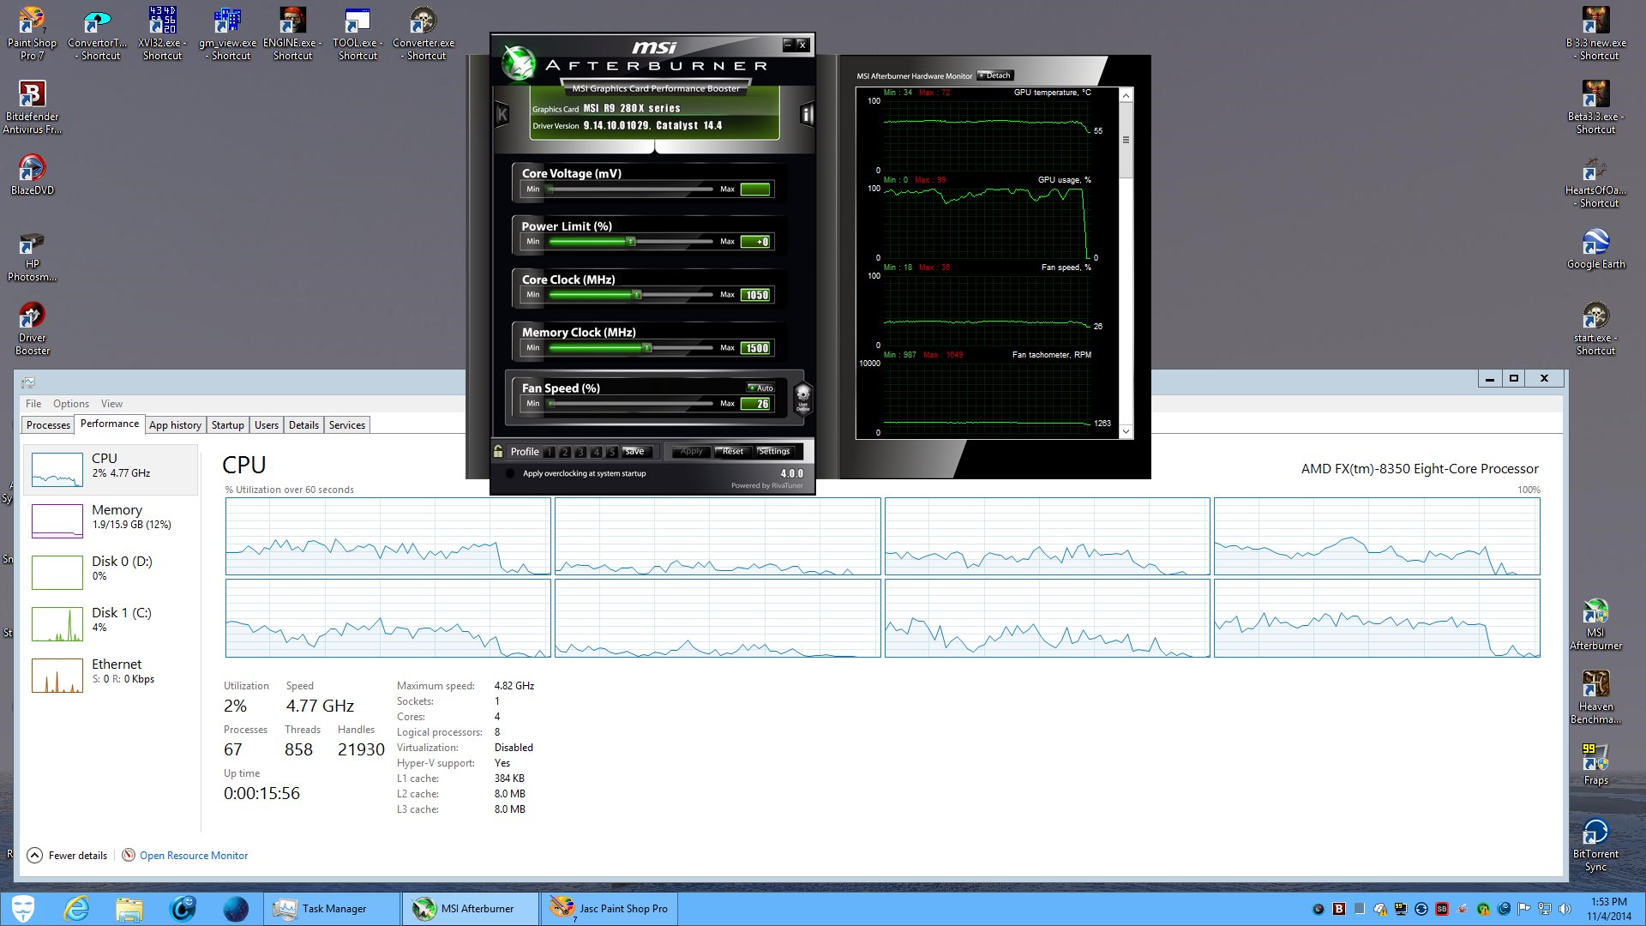Collapse Task Manager with Fewer details
The image size is (1646, 926).
[x=68, y=856]
